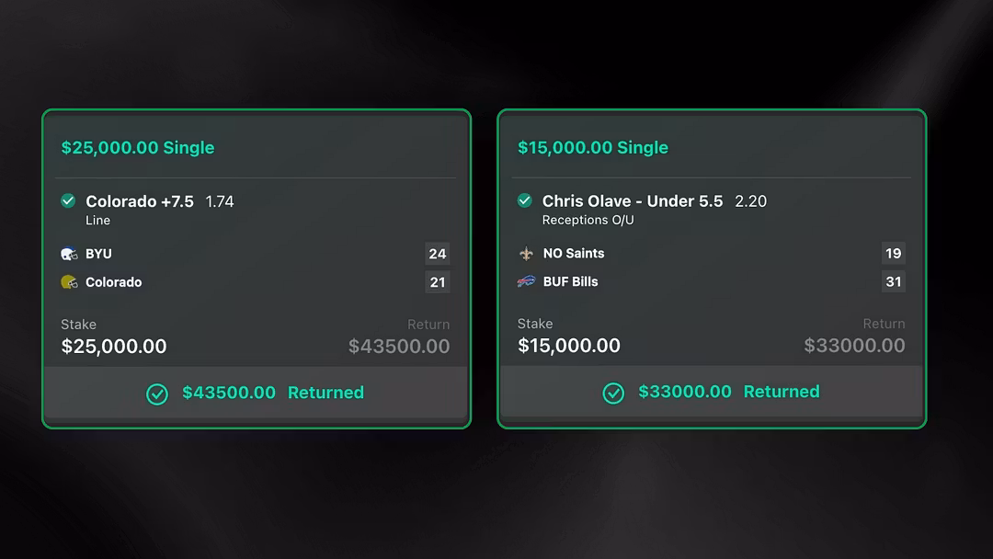Open the $15,000.00 Single bet header
993x559 pixels.
point(593,148)
